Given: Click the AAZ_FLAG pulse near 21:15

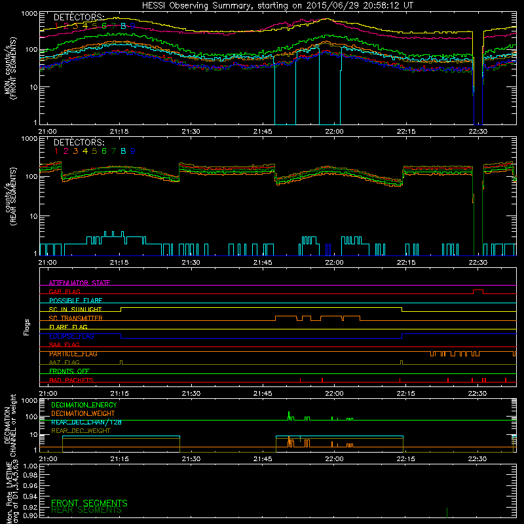Looking at the screenshot, I should [x=121, y=363].
